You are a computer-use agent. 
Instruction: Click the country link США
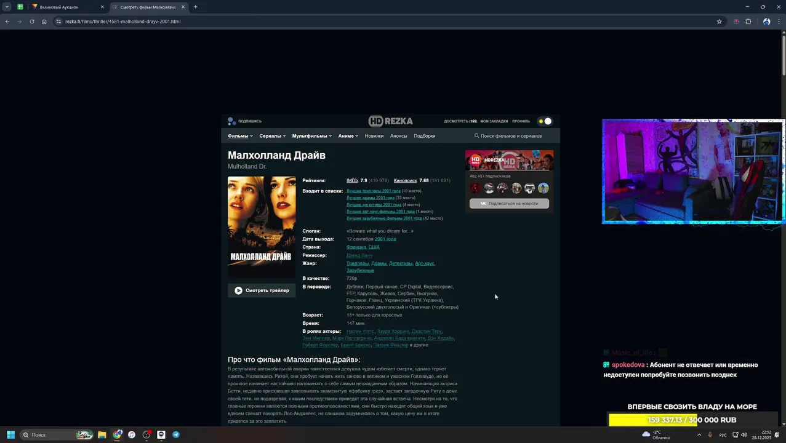click(x=374, y=247)
